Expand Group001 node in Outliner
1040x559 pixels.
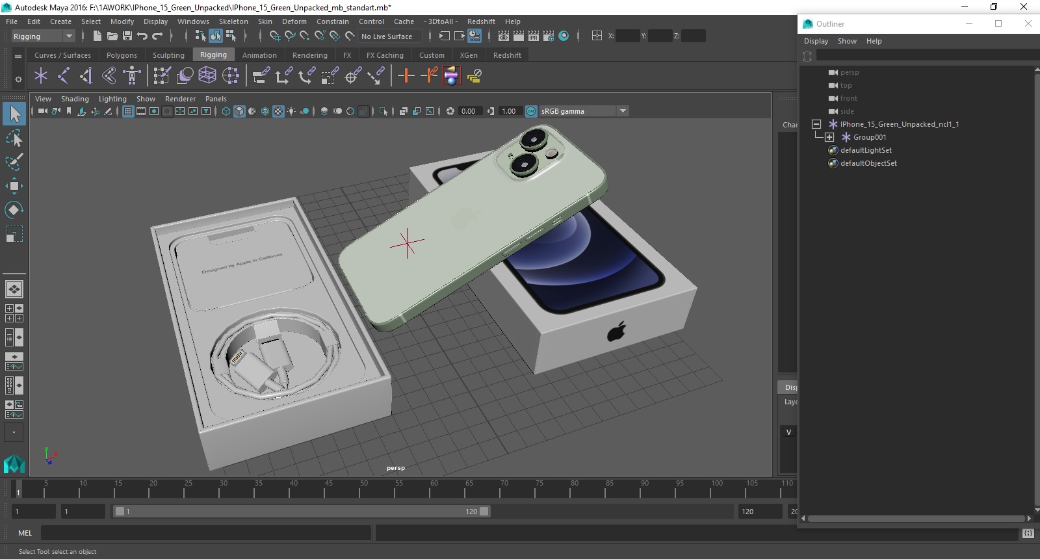pos(829,137)
